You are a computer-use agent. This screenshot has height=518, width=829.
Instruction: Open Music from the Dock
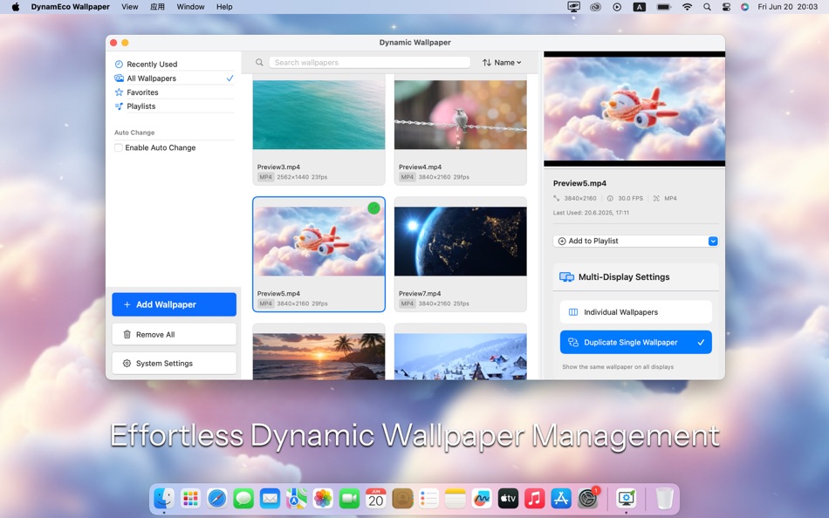[535, 498]
